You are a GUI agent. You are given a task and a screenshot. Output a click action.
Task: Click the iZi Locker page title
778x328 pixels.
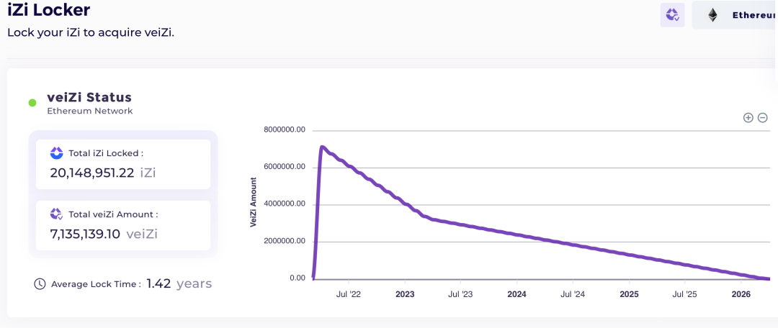(x=49, y=9)
